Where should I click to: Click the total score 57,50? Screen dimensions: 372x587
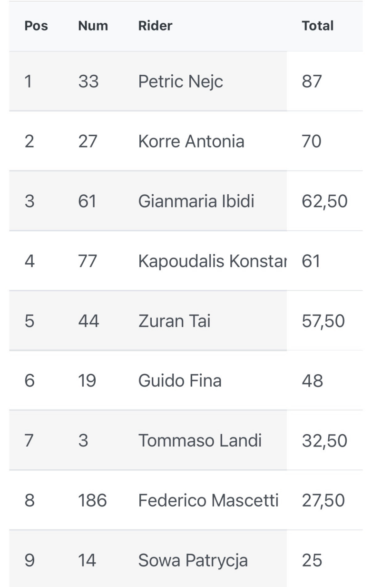[x=323, y=321]
